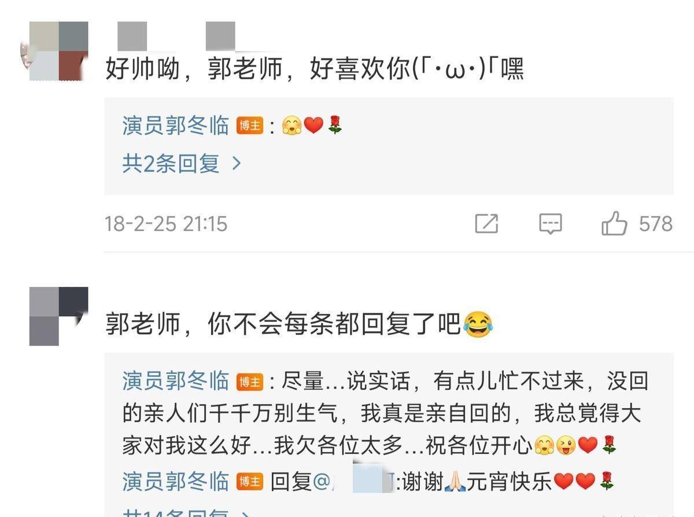Screen dimensions: 694x517
Task: Open reply bubble icon on first comment
Action: pyautogui.click(x=550, y=223)
